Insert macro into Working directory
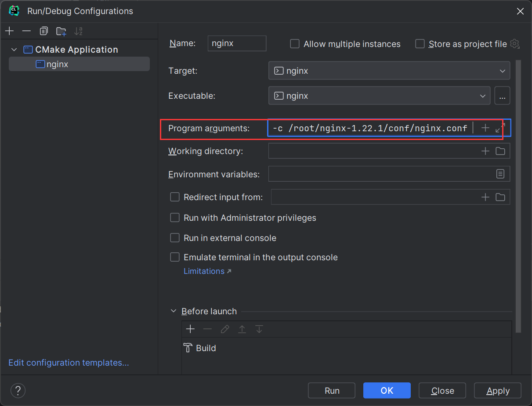Viewport: 532px width, 406px height. (x=485, y=151)
